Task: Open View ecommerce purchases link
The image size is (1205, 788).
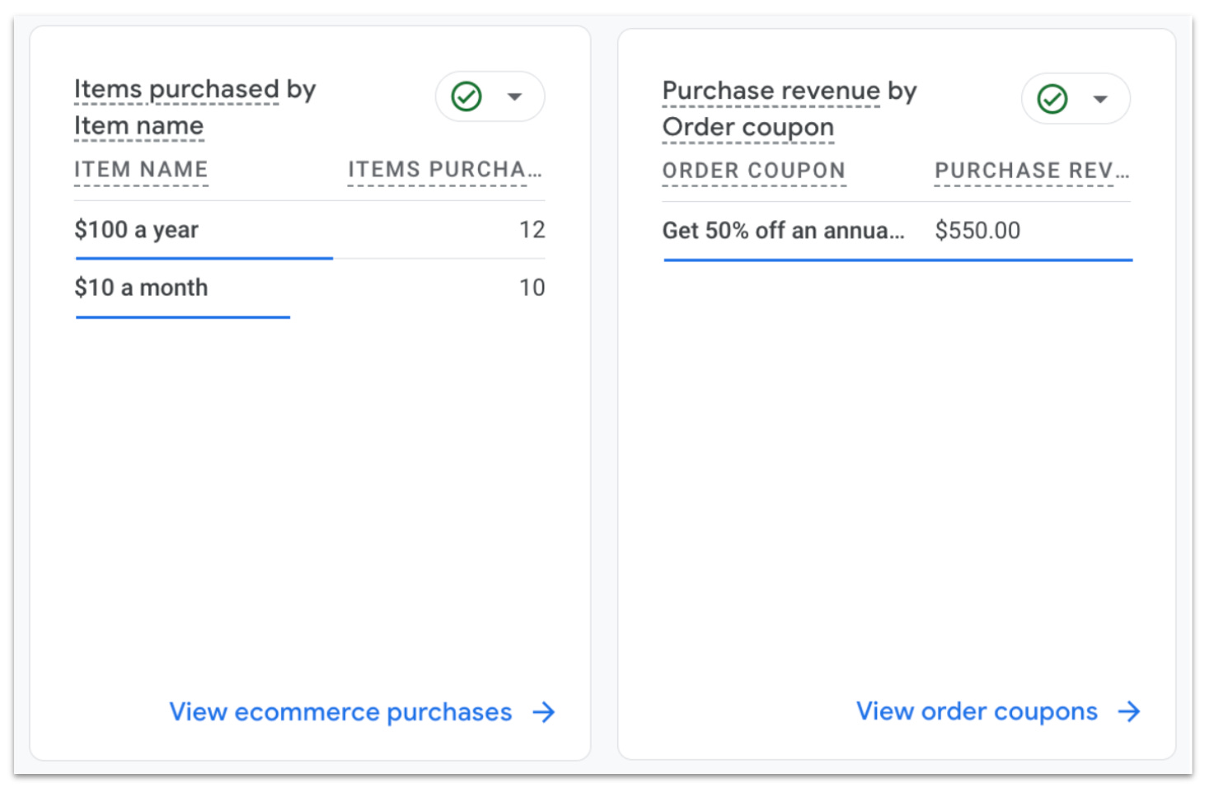Action: pyautogui.click(x=340, y=712)
